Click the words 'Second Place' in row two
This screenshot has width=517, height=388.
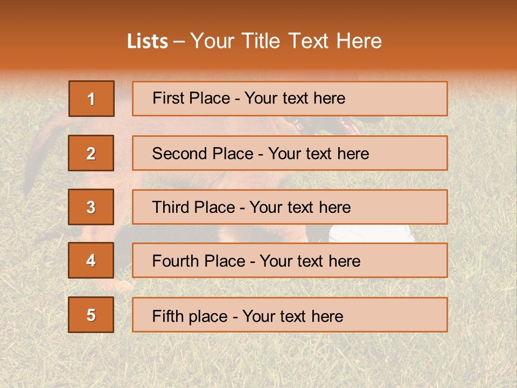[202, 154]
